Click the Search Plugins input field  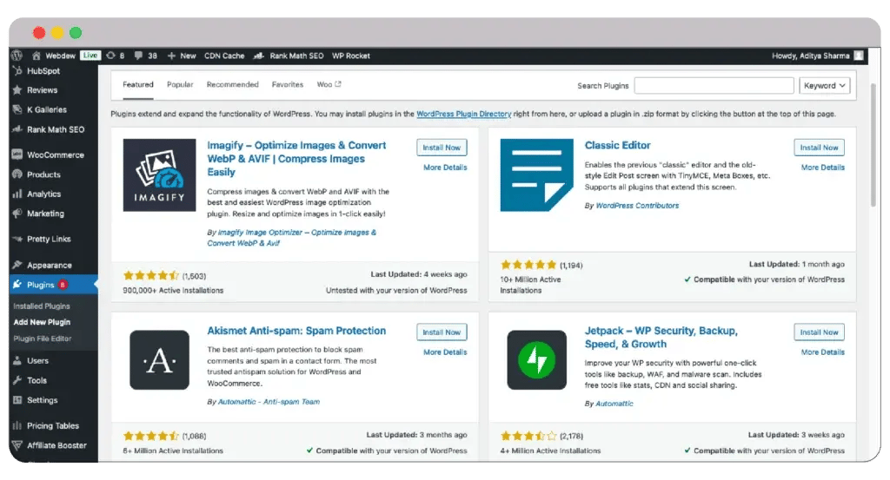tap(714, 86)
